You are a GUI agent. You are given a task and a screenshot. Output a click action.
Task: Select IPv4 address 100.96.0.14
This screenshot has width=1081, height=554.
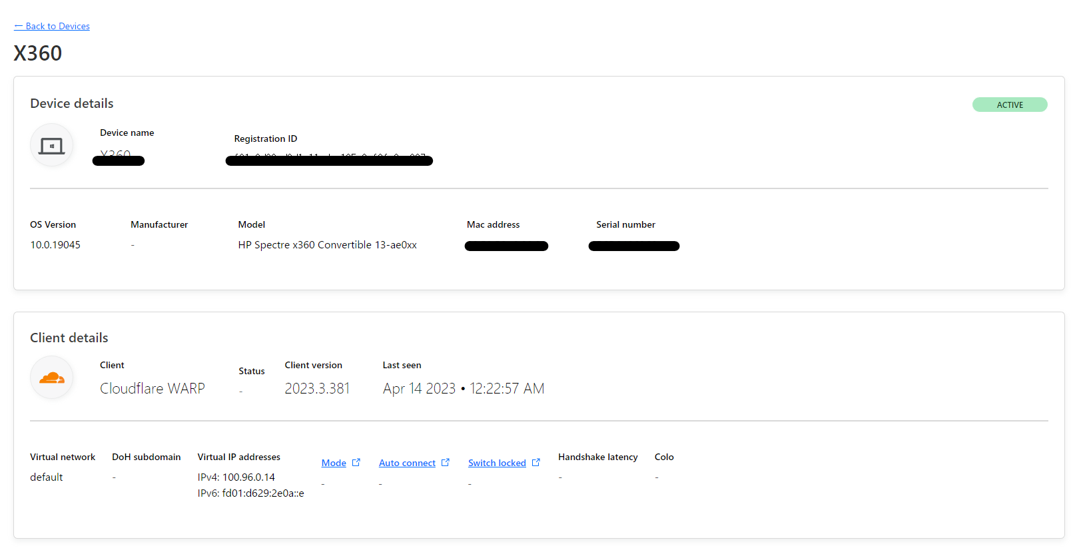tap(248, 477)
